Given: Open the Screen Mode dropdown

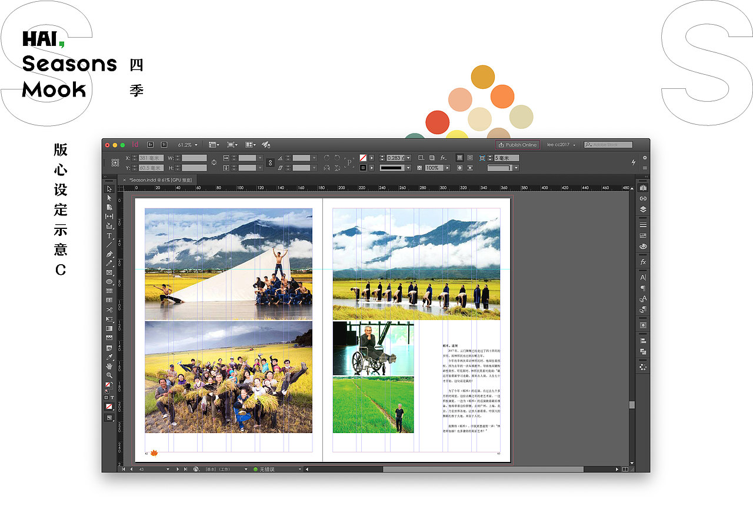Looking at the screenshot, I should (232, 145).
